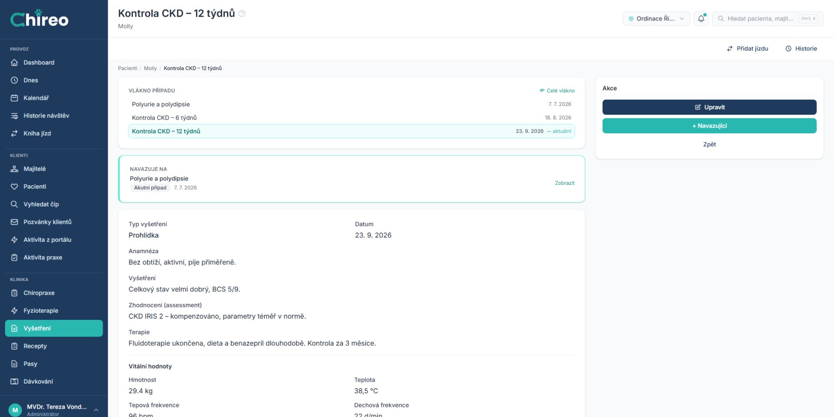Image resolution: width=834 pixels, height=417 pixels.
Task: Open the notifications bell
Action: pos(701,19)
